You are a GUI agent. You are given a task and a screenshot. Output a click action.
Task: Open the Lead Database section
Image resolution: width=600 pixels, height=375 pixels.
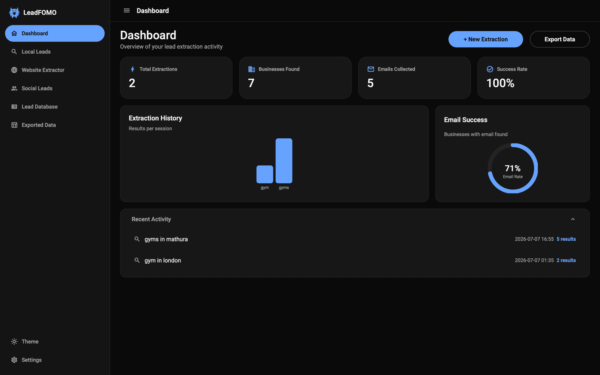tap(55, 107)
